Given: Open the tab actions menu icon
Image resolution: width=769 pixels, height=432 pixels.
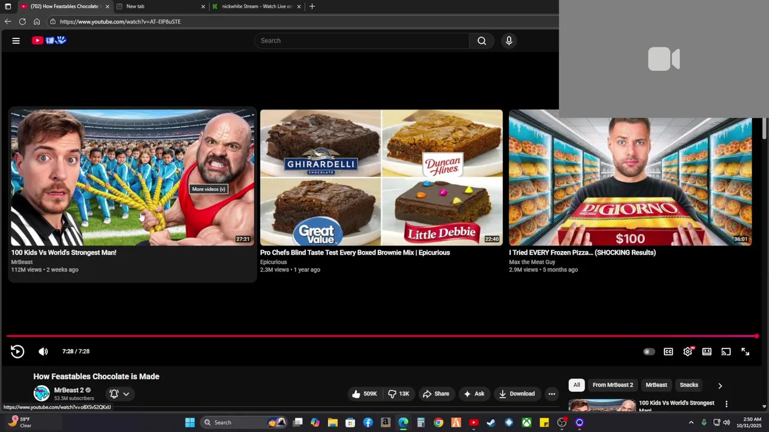Looking at the screenshot, I should click(8, 7).
